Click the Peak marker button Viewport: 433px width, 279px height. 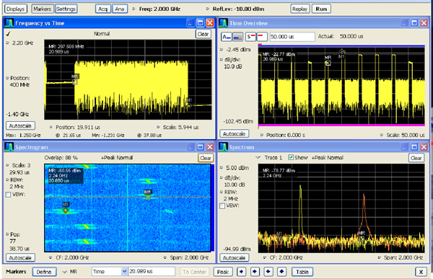click(x=223, y=272)
